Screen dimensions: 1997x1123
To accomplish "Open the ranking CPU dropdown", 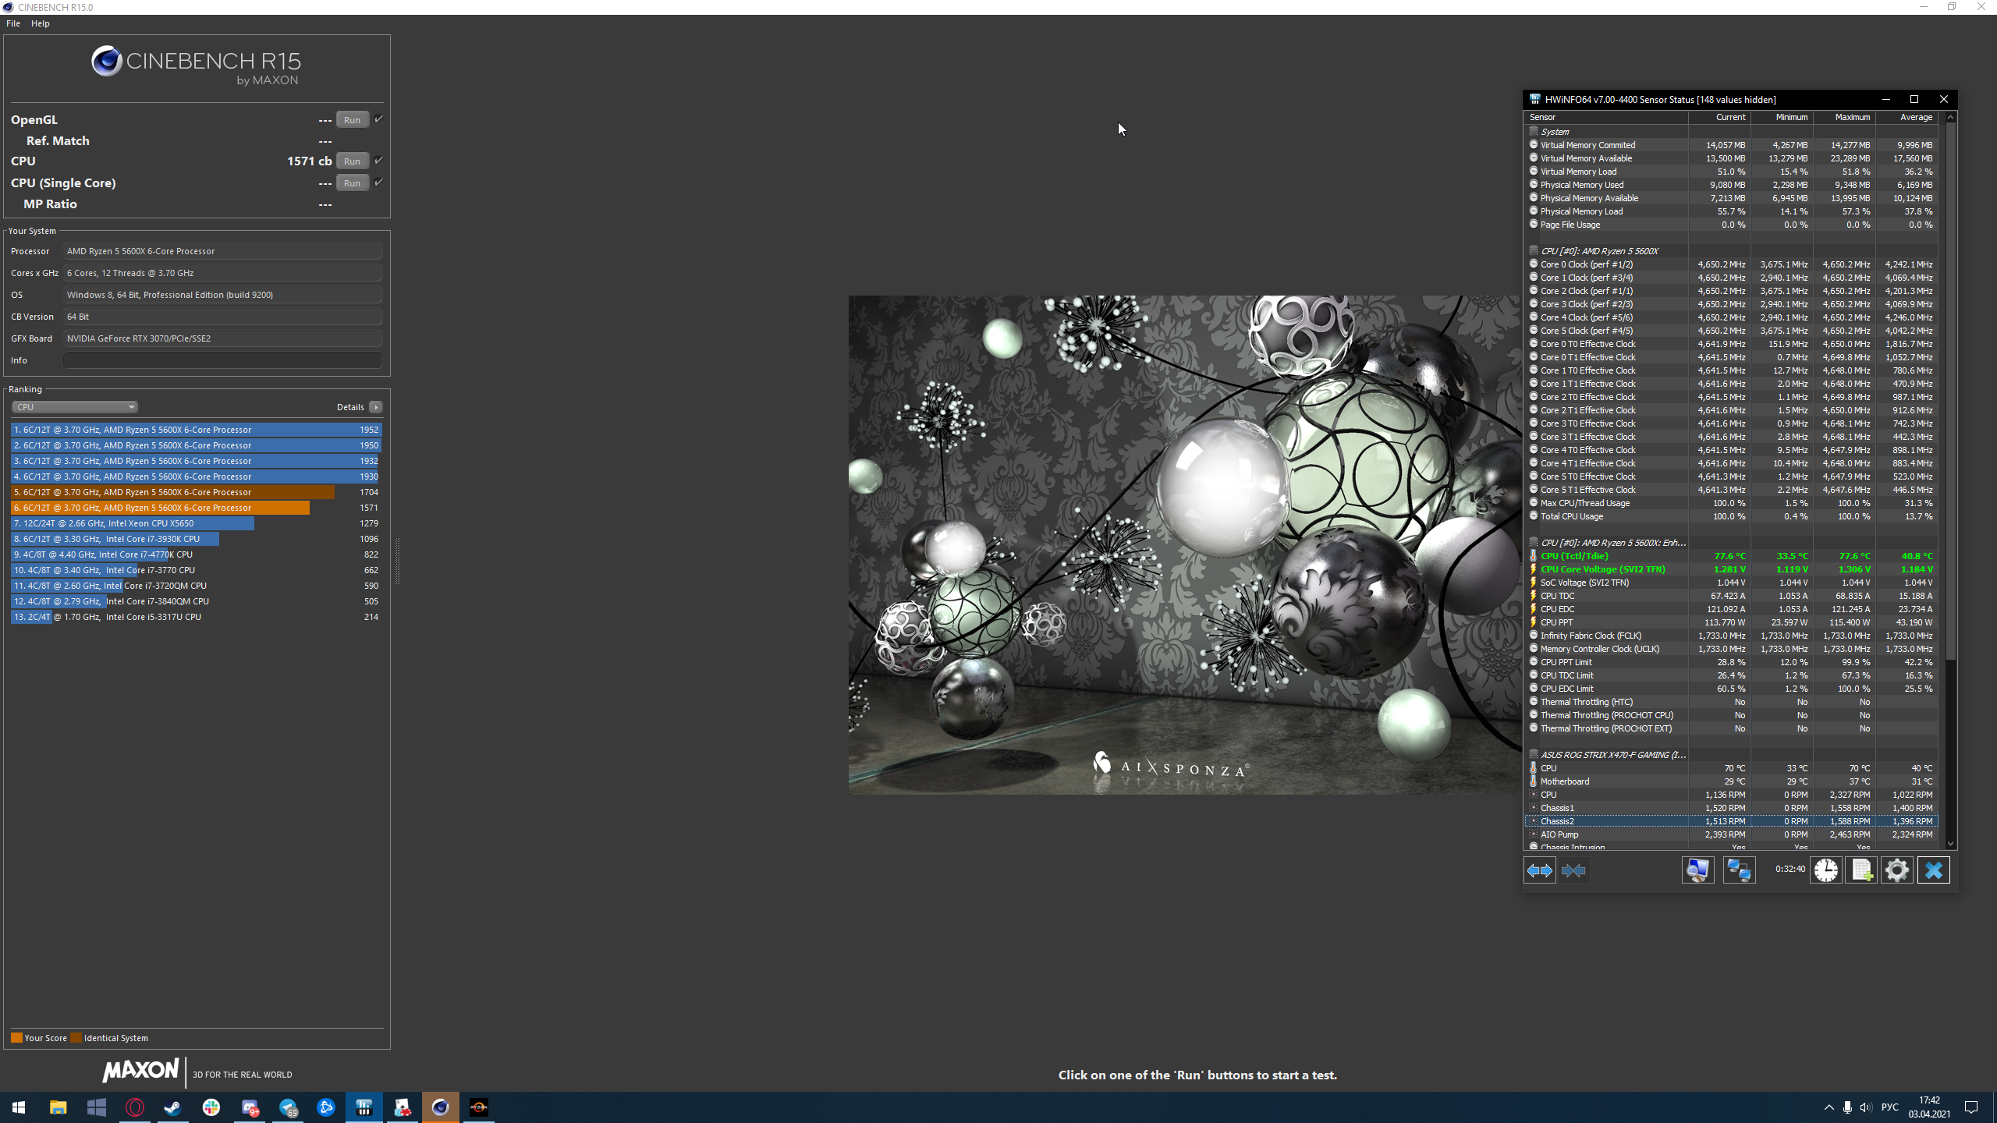I will click(x=75, y=407).
